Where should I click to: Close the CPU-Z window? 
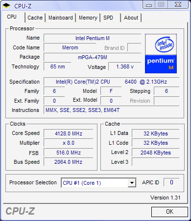pos(178,4)
